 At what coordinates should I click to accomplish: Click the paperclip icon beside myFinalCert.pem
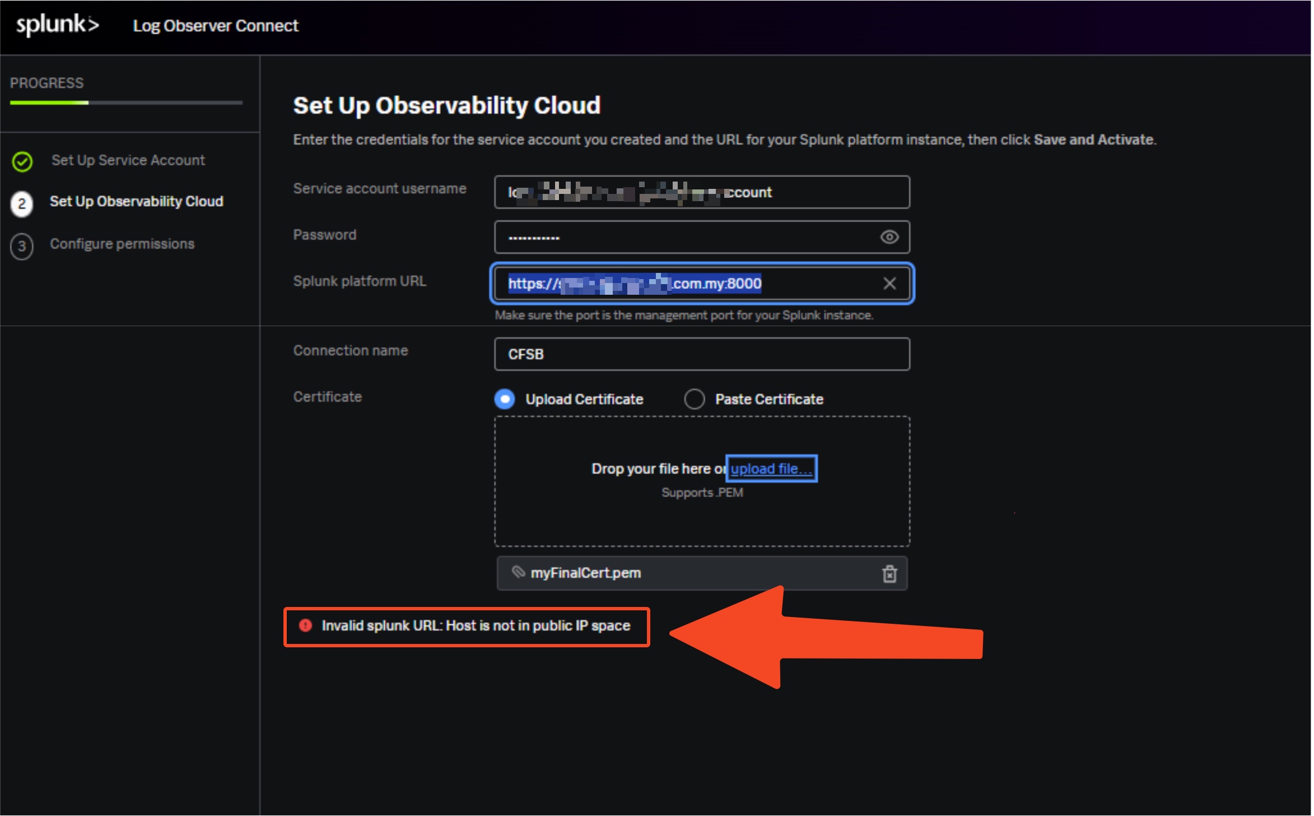[518, 573]
